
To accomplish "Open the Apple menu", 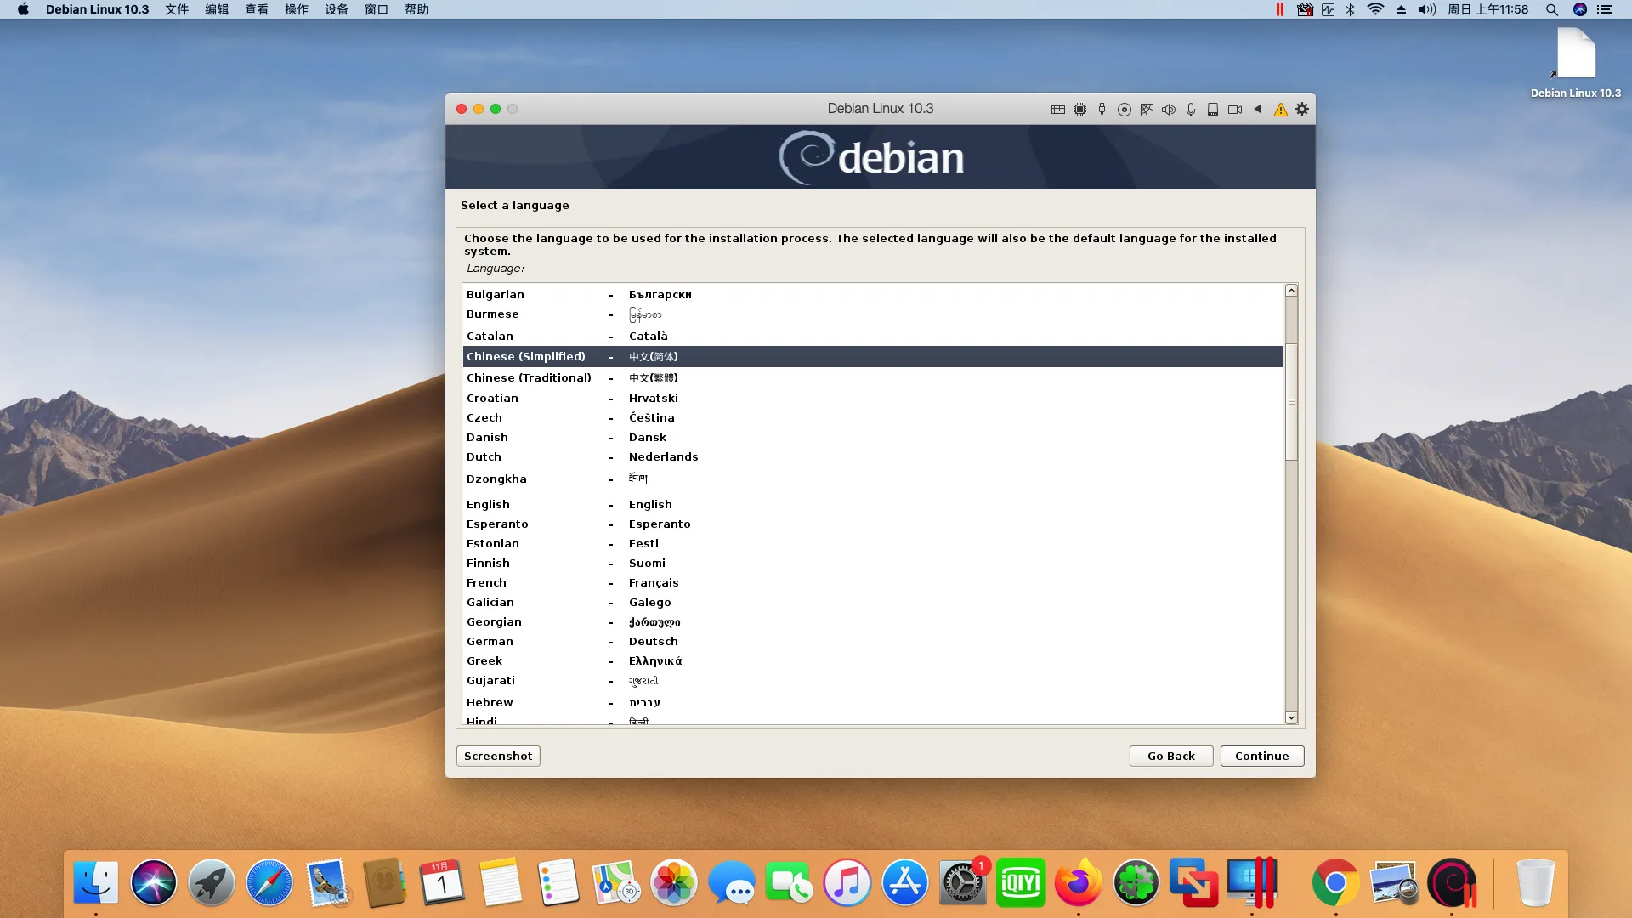I will (x=23, y=9).
